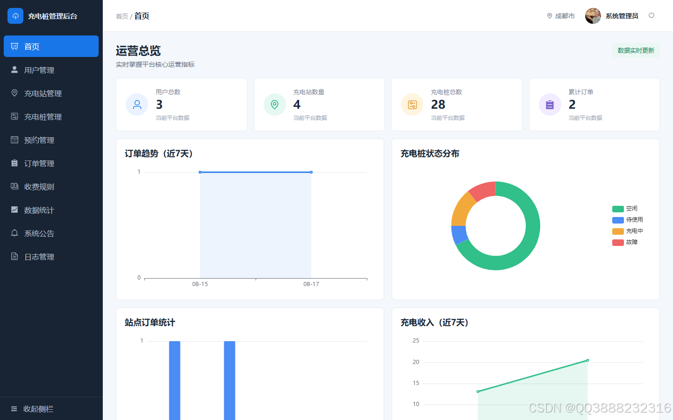Click the 累计订单 value 2

(572, 105)
